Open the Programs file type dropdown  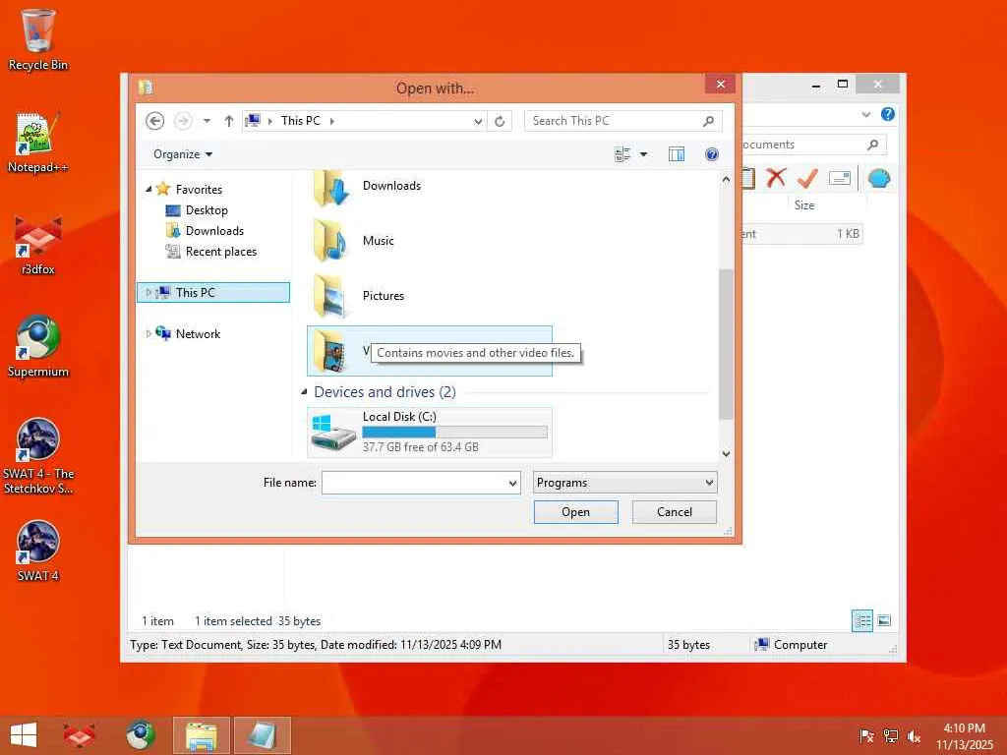624,483
